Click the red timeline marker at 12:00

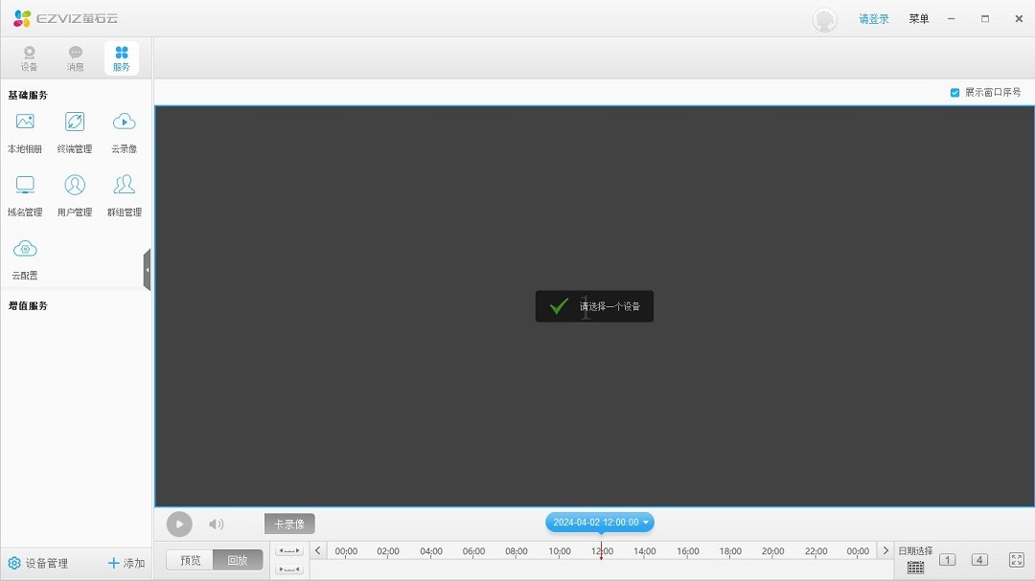pyautogui.click(x=601, y=551)
